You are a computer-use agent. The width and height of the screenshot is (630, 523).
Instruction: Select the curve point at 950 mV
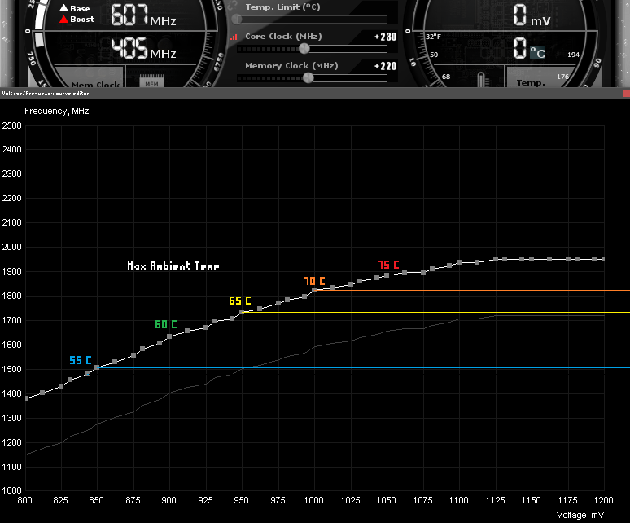242,312
